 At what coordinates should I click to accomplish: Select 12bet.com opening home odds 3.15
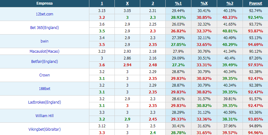coord(102,11)
